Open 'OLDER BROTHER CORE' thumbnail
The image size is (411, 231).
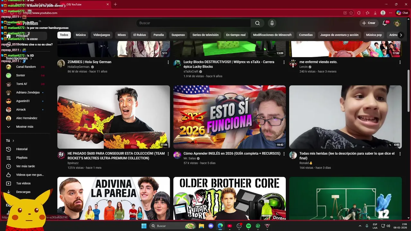click(230, 198)
